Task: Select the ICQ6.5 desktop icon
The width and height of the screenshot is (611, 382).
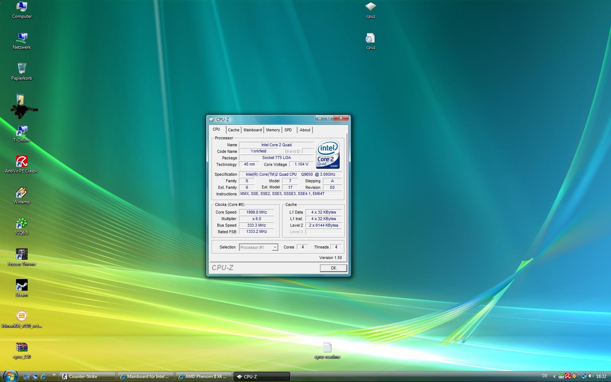Action: [x=21, y=224]
